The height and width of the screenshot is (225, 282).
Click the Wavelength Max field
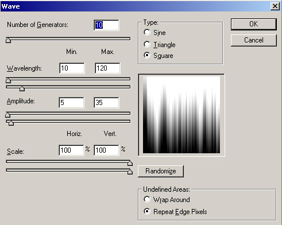click(107, 68)
